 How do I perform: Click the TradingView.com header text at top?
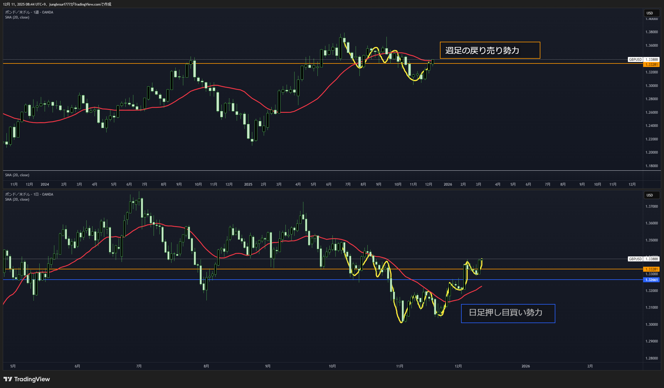point(87,4)
